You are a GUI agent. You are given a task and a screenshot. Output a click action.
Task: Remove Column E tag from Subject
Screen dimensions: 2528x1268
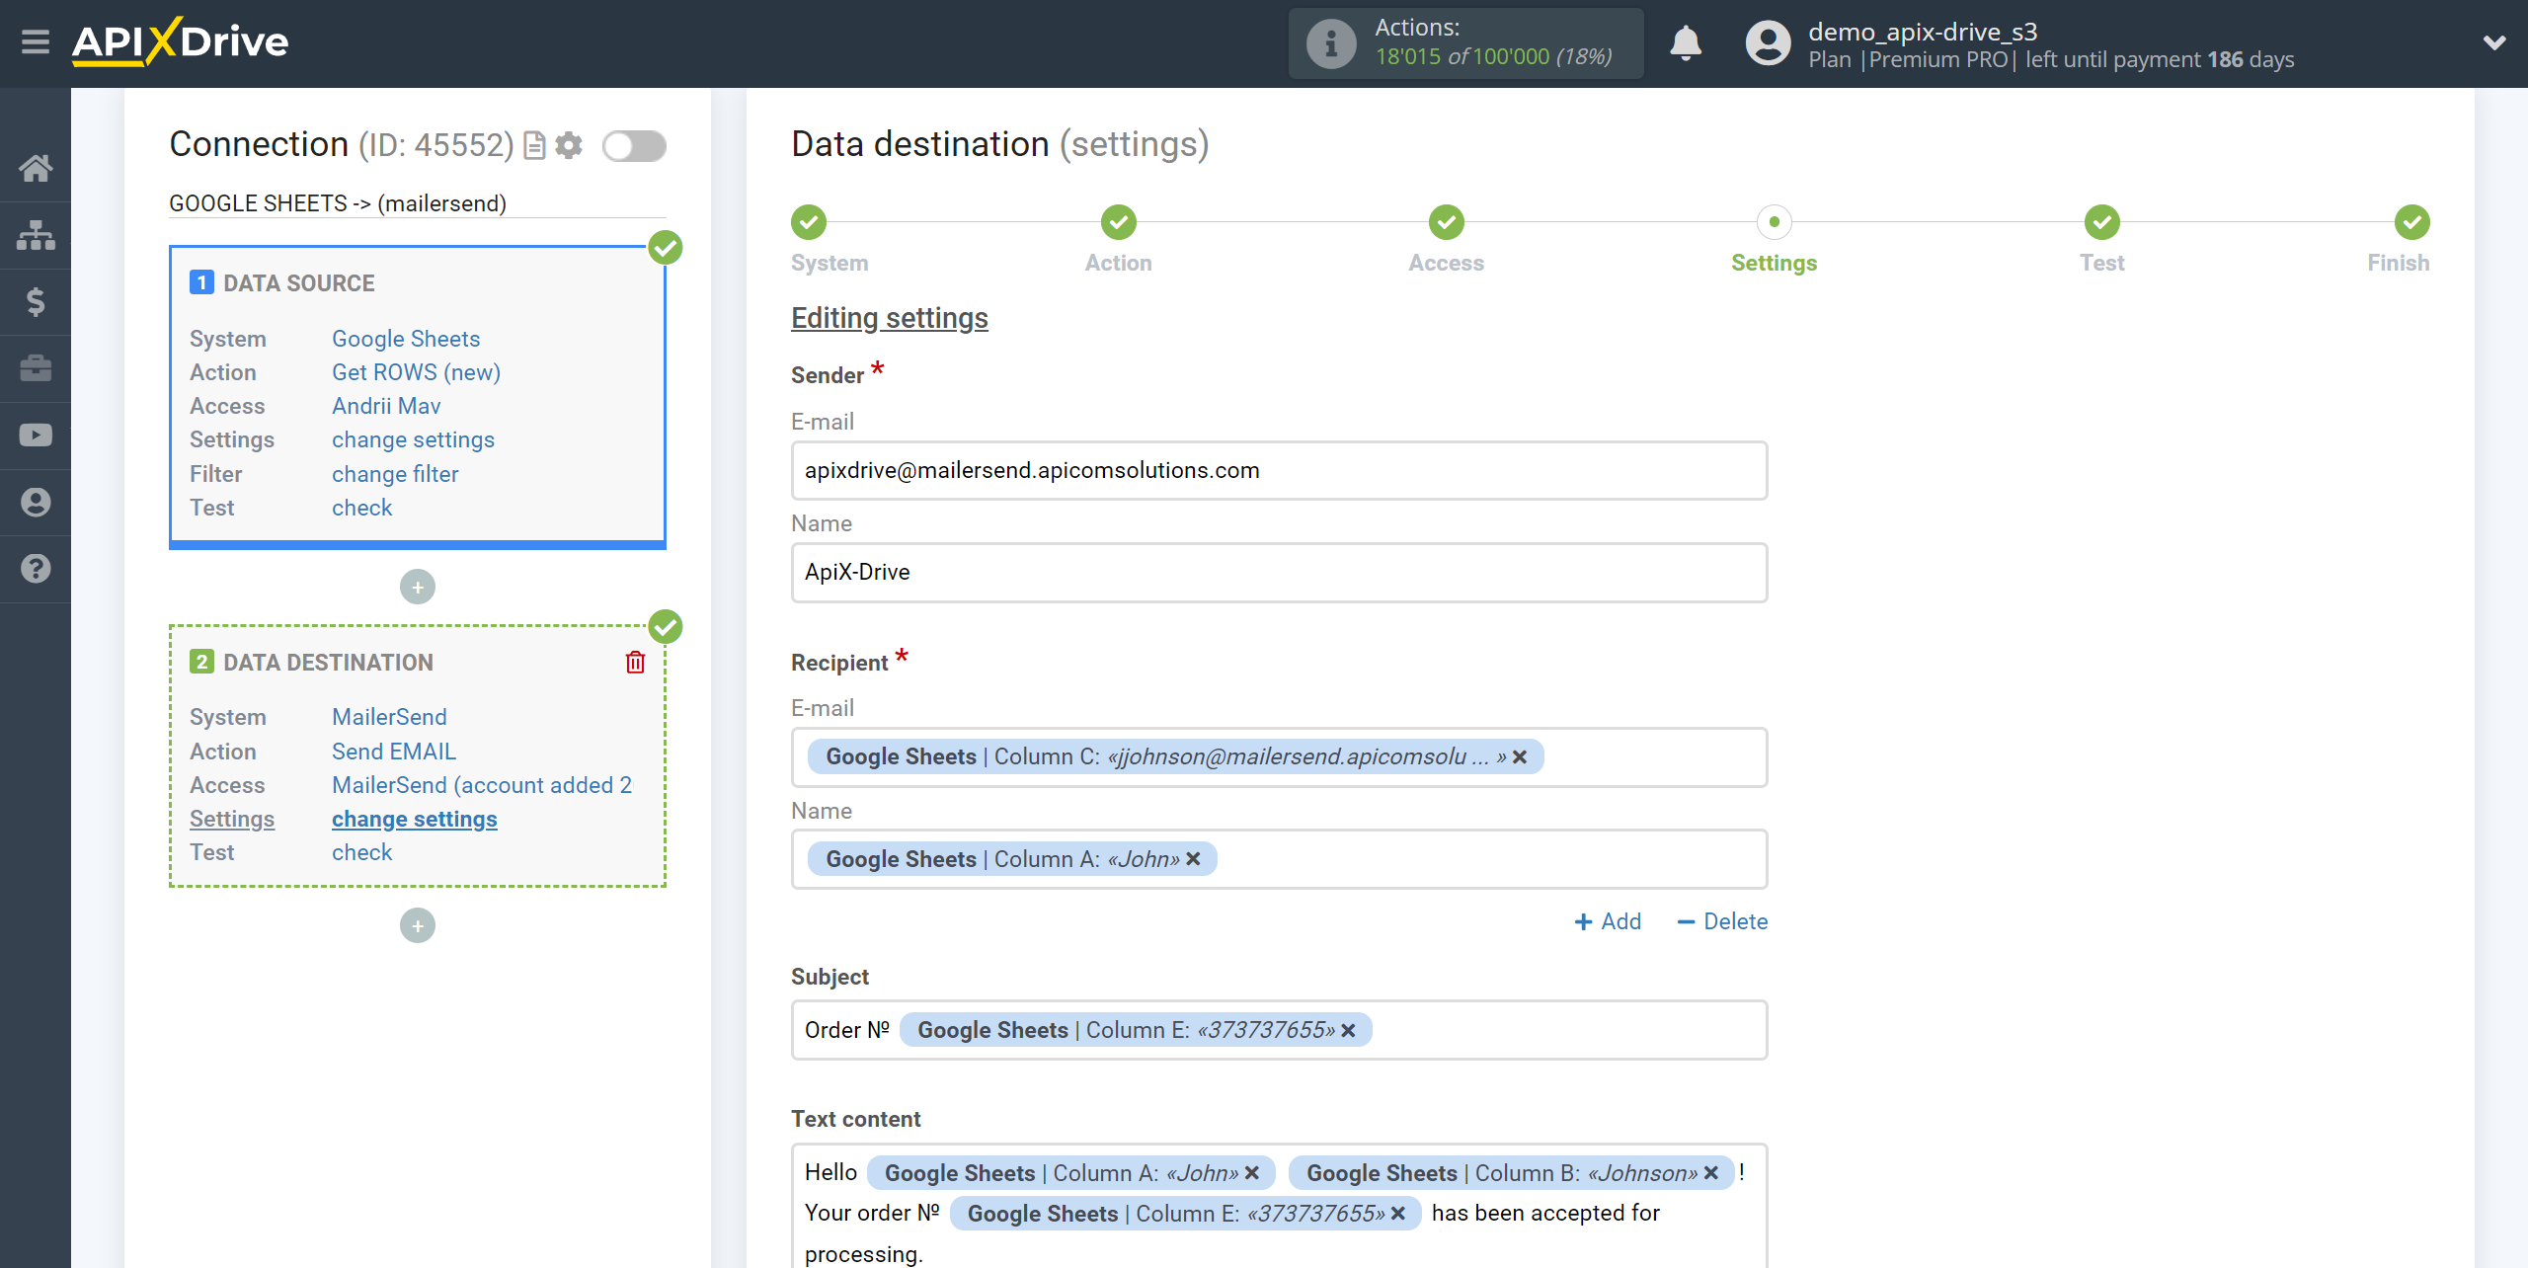click(1348, 1030)
